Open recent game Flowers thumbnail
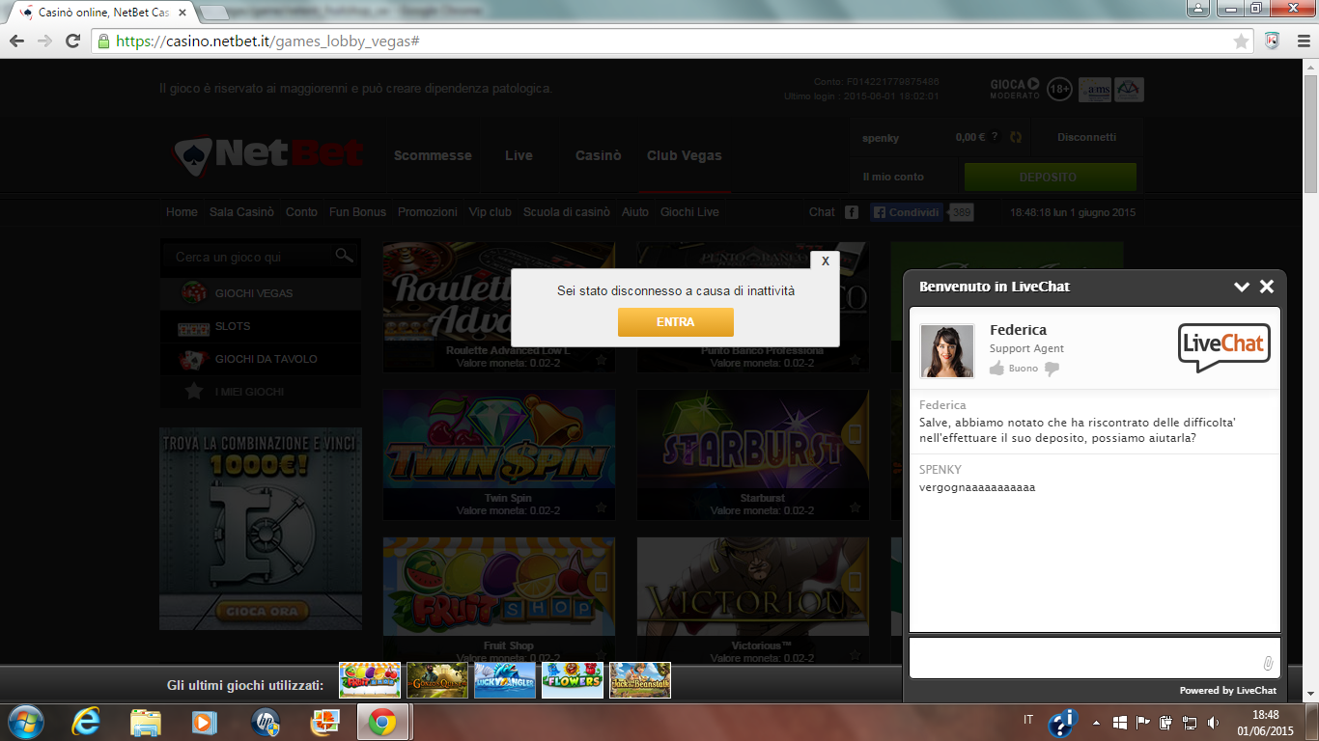The image size is (1319, 741). tap(573, 680)
